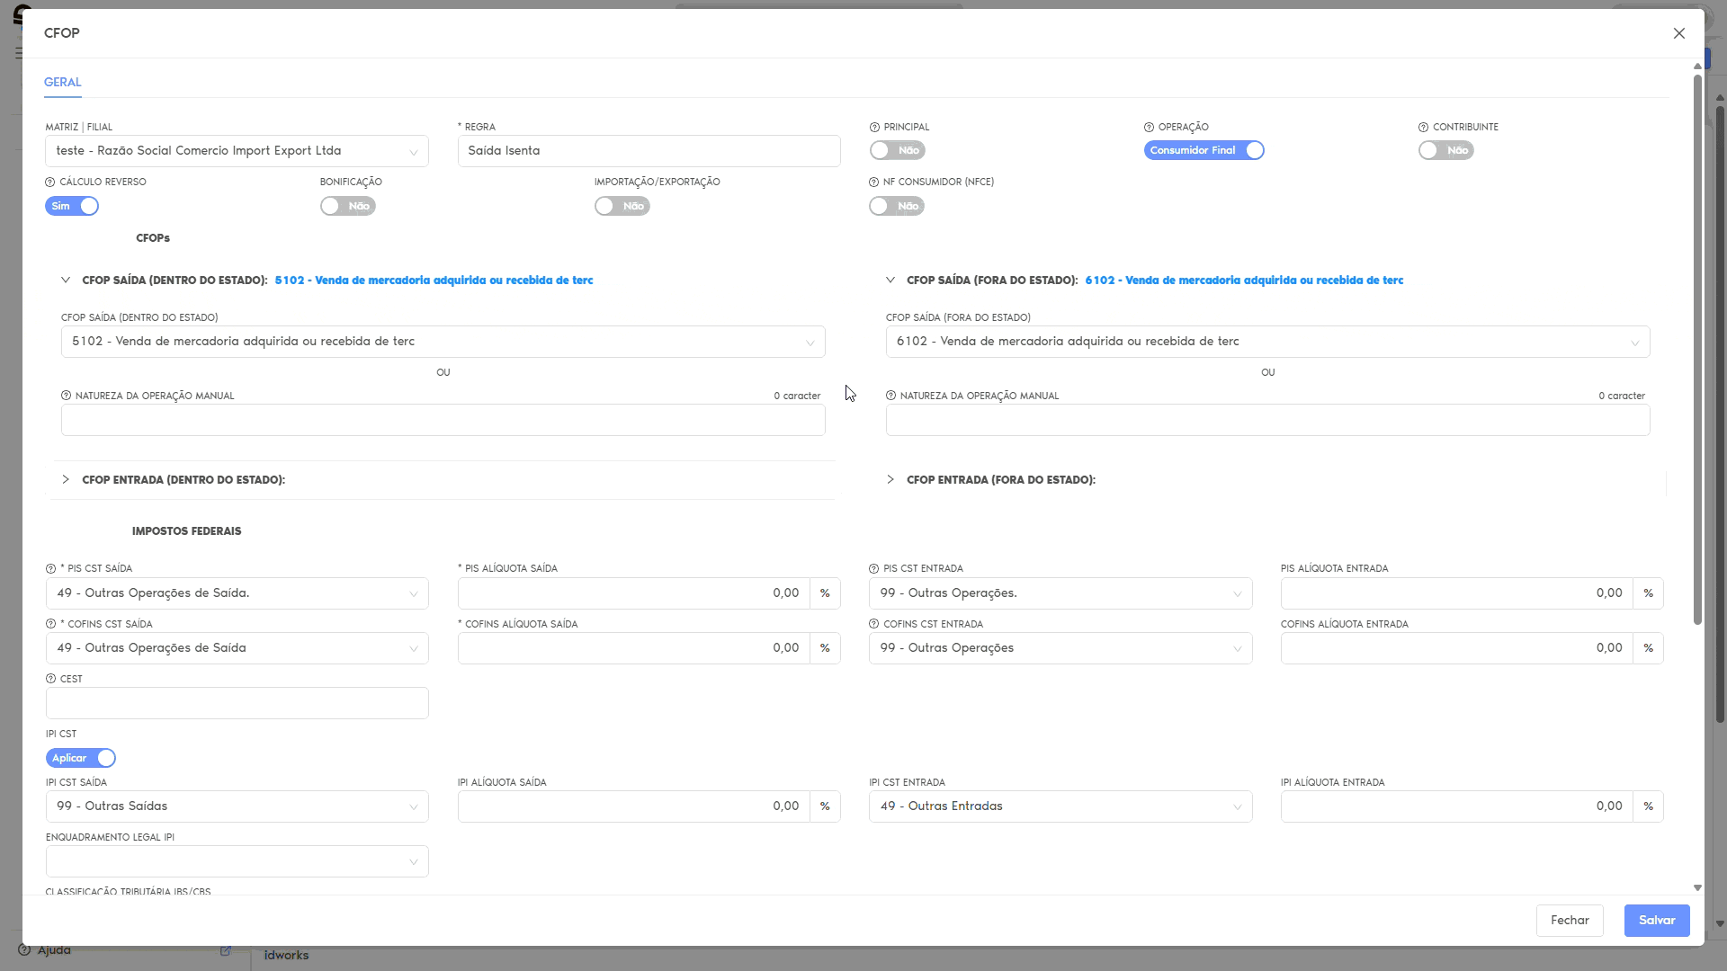
Task: Click help icon next to CONTRIBUINTE label
Action: point(1423,128)
